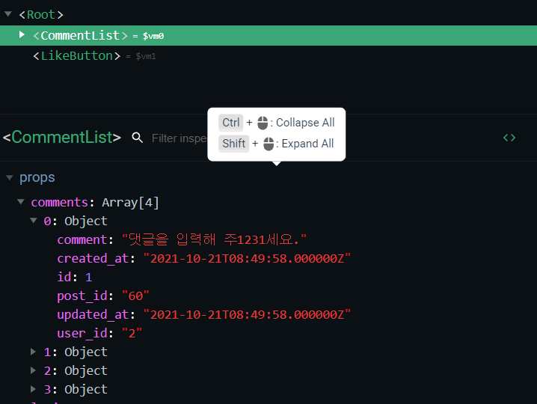The image size is (537, 404).
Task: Expand the 3: Object entry
Action: tap(33, 389)
